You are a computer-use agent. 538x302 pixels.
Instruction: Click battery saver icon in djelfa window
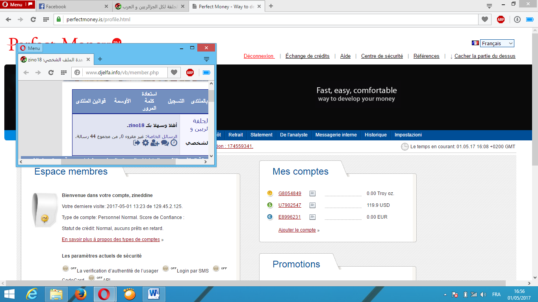(x=207, y=72)
